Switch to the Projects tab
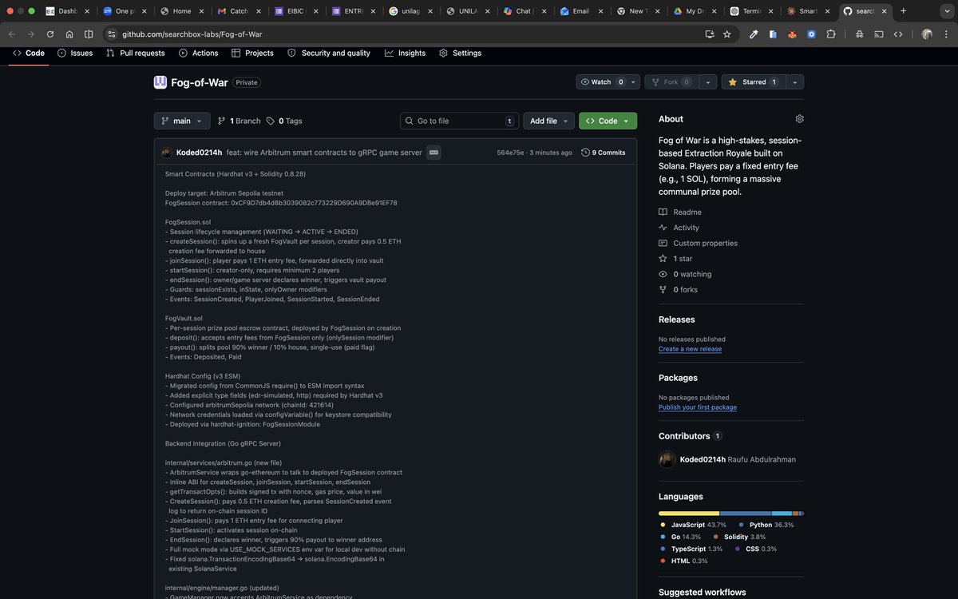This screenshot has width=958, height=599. click(252, 54)
